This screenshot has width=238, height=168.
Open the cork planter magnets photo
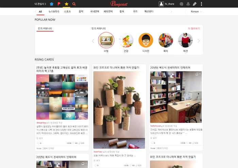(x=119, y=110)
